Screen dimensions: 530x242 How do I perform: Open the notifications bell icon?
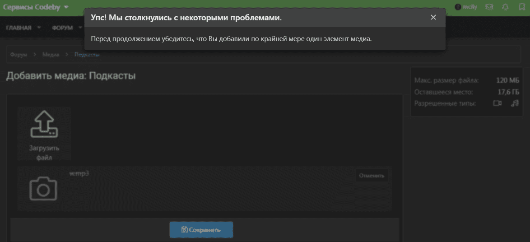click(x=505, y=7)
